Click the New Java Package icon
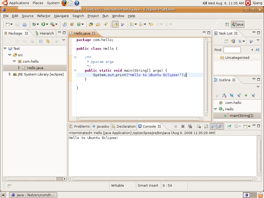Screen dimensions: 264x198 pos(72,24)
